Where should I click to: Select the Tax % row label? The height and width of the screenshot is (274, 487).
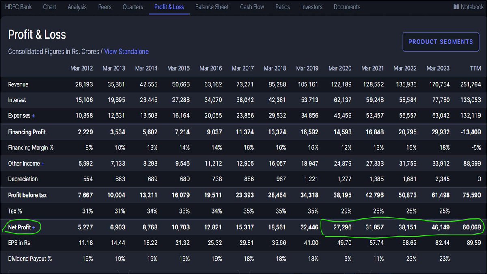[x=15, y=211]
